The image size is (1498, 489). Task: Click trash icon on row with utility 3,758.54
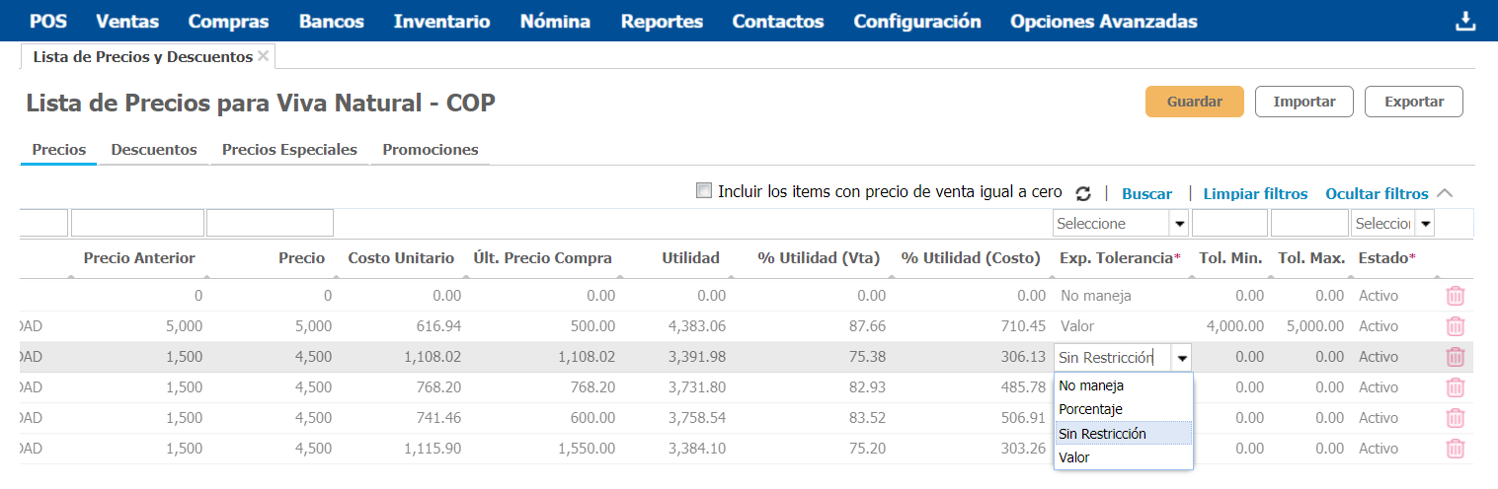(1455, 418)
